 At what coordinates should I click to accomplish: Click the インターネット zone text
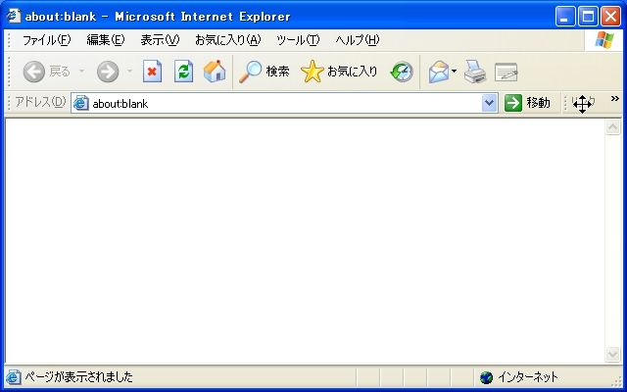527,376
